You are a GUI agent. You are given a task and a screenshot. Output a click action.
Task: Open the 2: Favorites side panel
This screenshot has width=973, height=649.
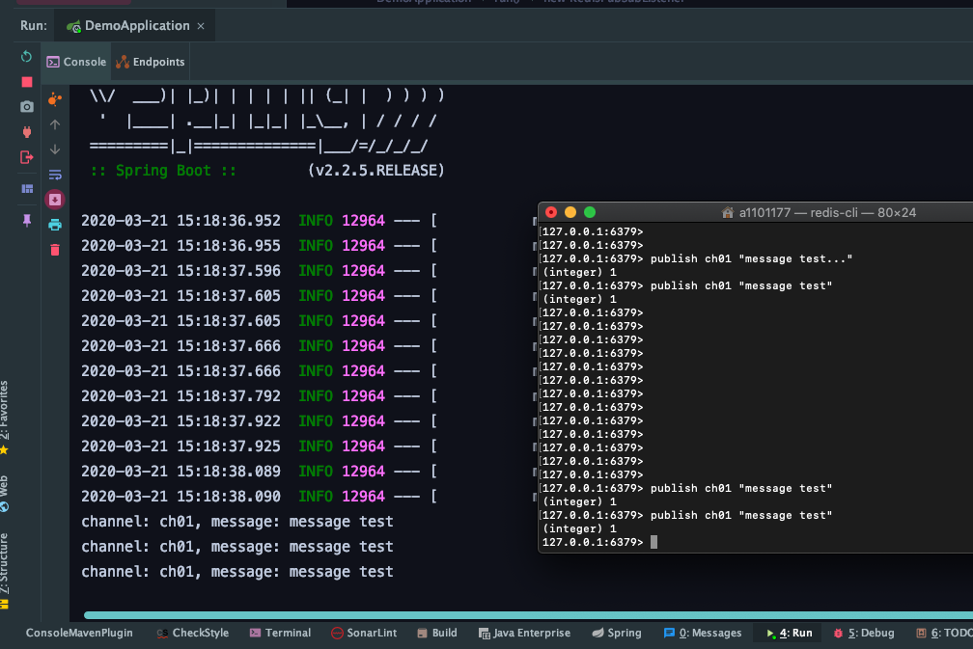click(x=4, y=418)
